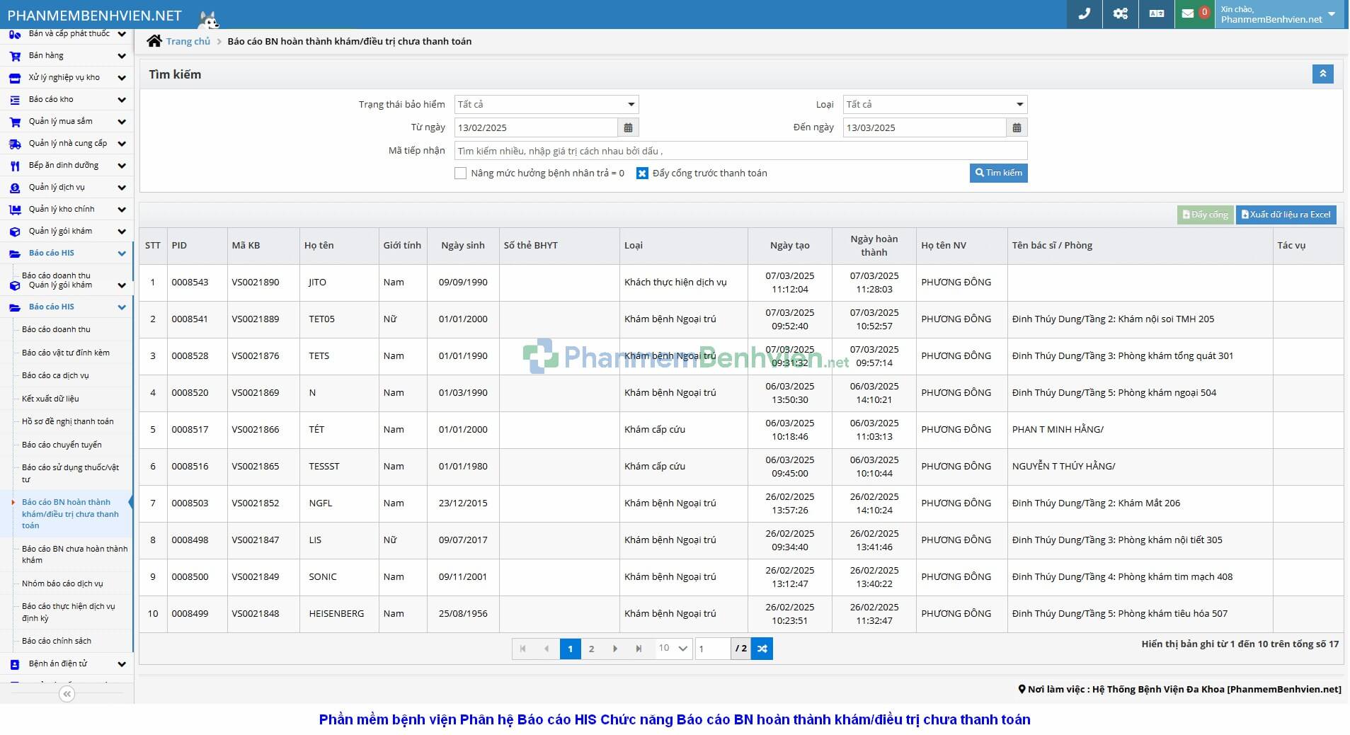Click the Quản lý mua sắm cart icon
The width and height of the screenshot is (1350, 735).
[x=15, y=122]
